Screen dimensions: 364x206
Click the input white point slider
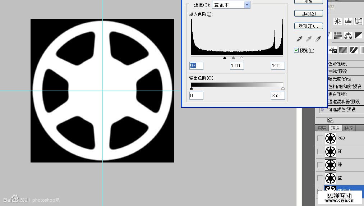pyautogui.click(x=241, y=58)
